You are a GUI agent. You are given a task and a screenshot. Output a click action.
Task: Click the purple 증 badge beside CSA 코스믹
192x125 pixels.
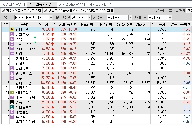(12, 44)
